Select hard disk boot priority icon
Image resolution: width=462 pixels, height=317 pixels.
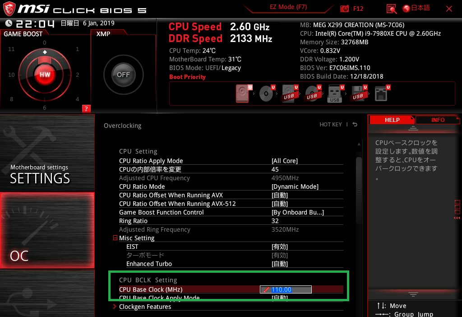pos(242,94)
